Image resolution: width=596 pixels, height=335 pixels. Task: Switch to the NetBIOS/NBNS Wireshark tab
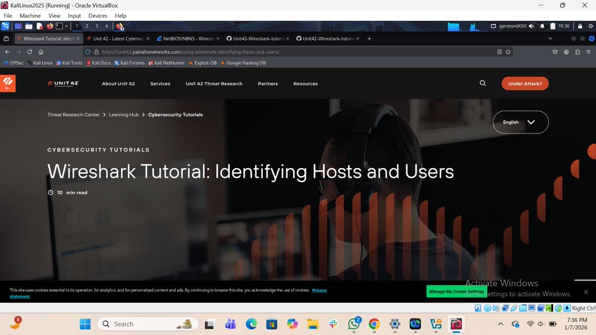pyautogui.click(x=188, y=38)
